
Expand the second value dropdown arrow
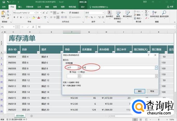click(156, 76)
